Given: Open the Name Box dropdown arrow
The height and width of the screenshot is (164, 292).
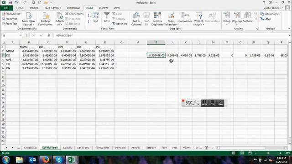Looking at the screenshot, I should (21, 36).
